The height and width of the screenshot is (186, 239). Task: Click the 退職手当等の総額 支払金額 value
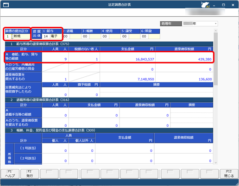coord(117,115)
